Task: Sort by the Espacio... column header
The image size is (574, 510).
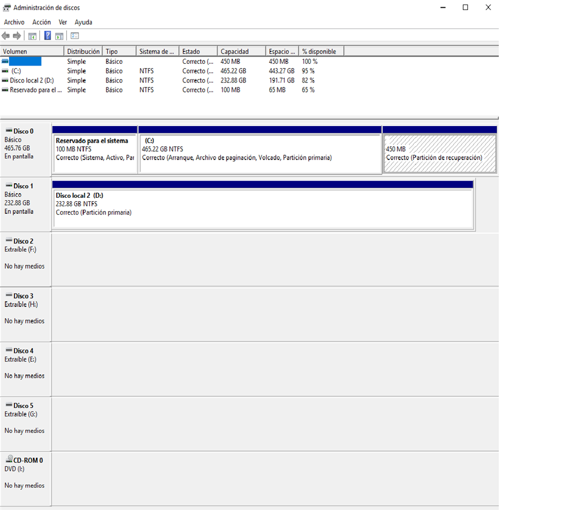Action: coord(283,51)
